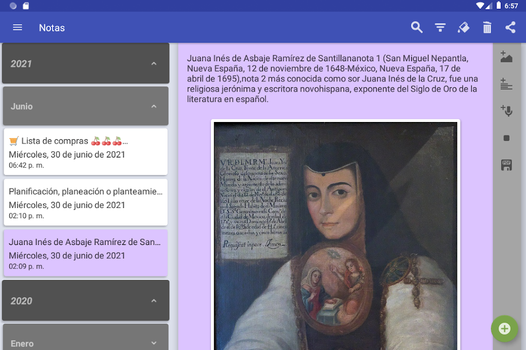This screenshot has width=526, height=350.
Task: Tap the eraser/highlight tag icon
Action: click(x=464, y=27)
